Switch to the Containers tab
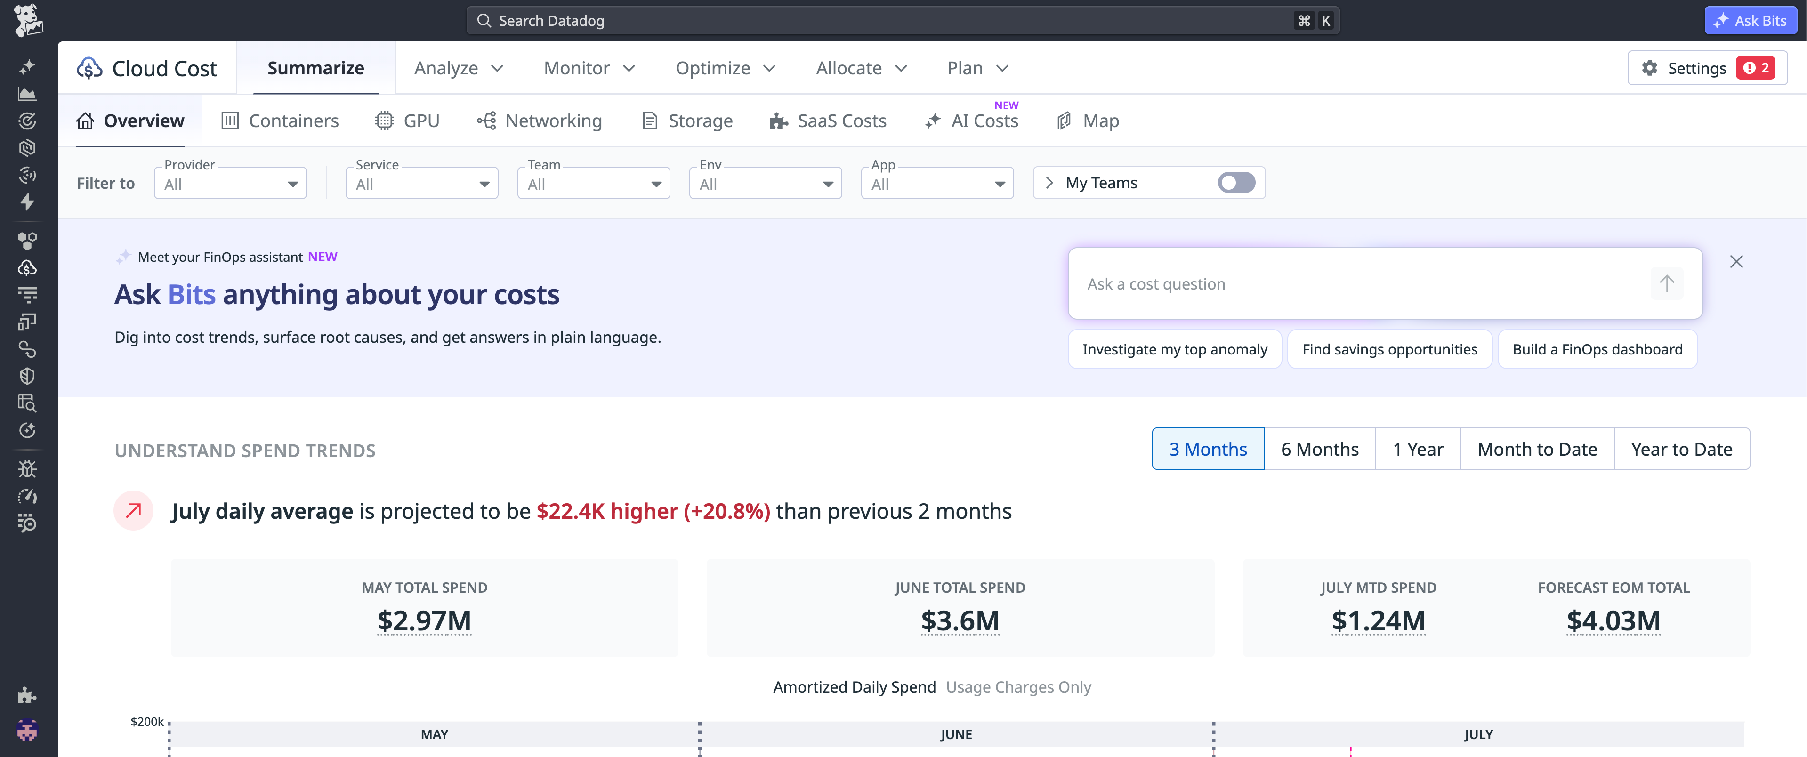This screenshot has height=757, width=1807. [x=280, y=121]
